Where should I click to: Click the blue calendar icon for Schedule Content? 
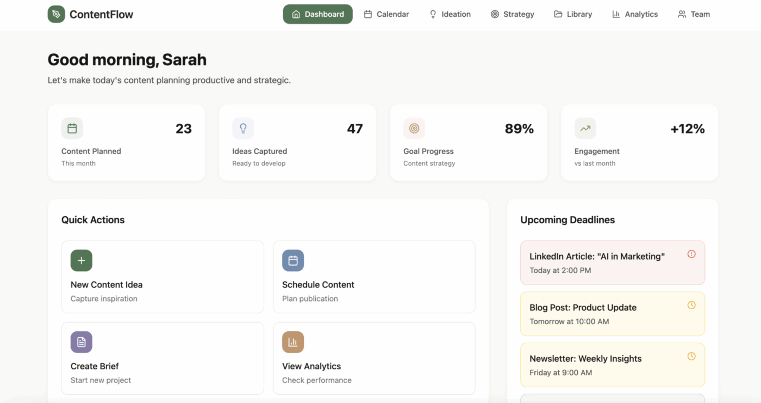(293, 261)
